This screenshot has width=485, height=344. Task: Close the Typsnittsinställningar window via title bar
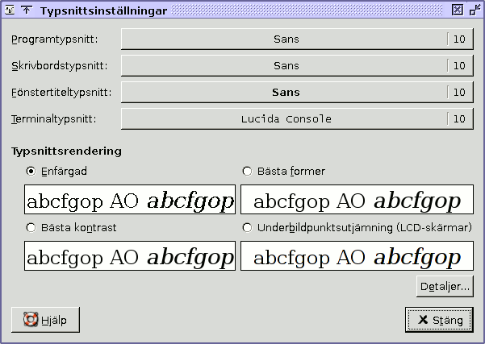tap(458, 10)
